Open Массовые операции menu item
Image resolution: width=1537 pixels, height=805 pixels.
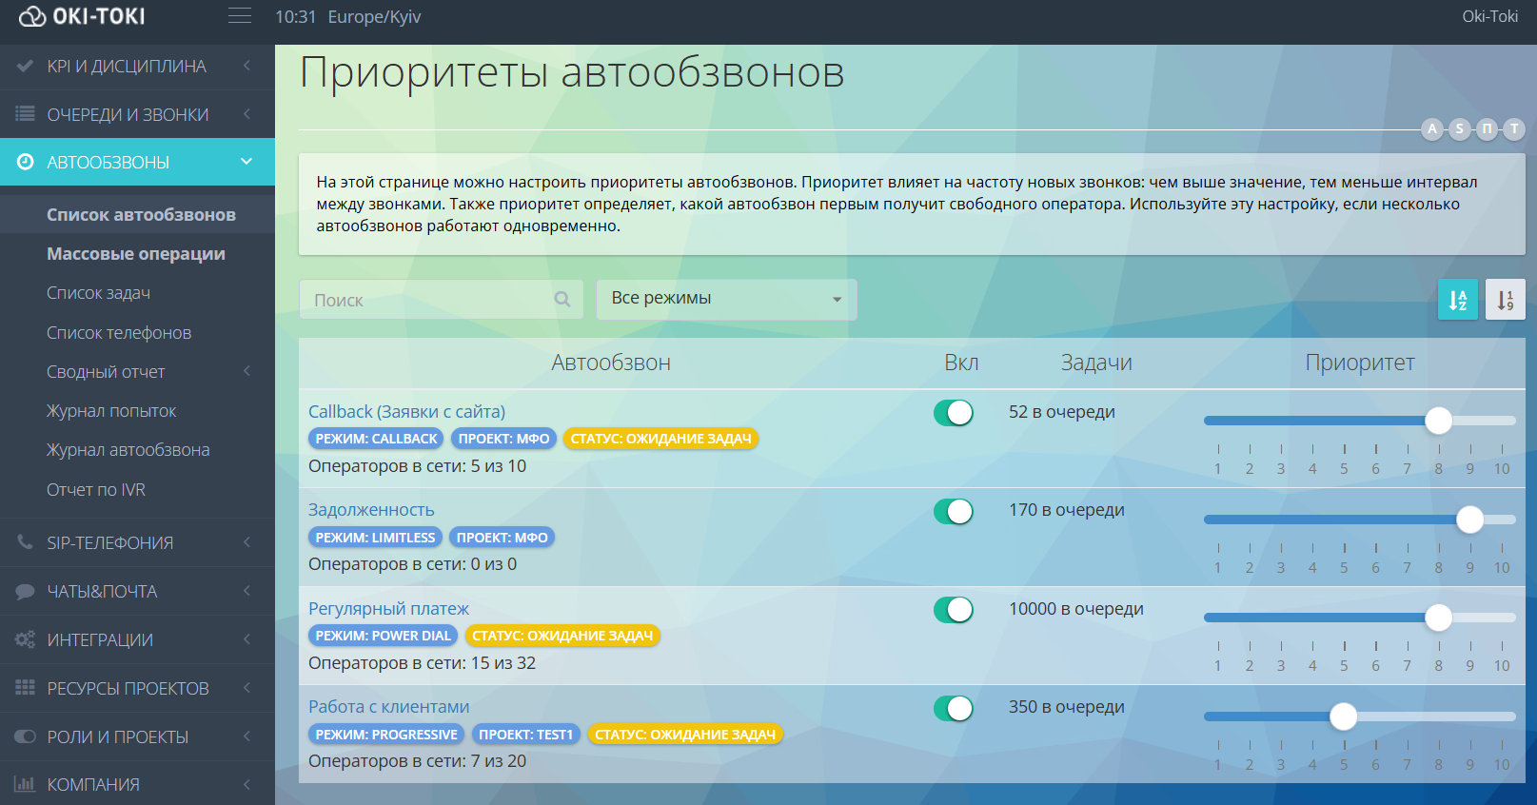(136, 253)
